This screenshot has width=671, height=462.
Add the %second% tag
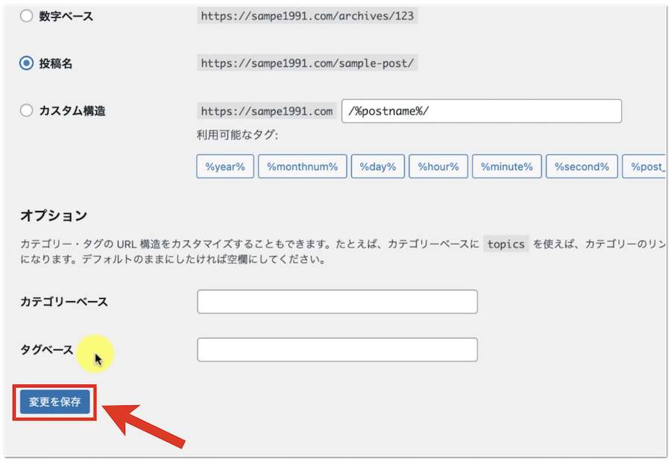coord(582,167)
